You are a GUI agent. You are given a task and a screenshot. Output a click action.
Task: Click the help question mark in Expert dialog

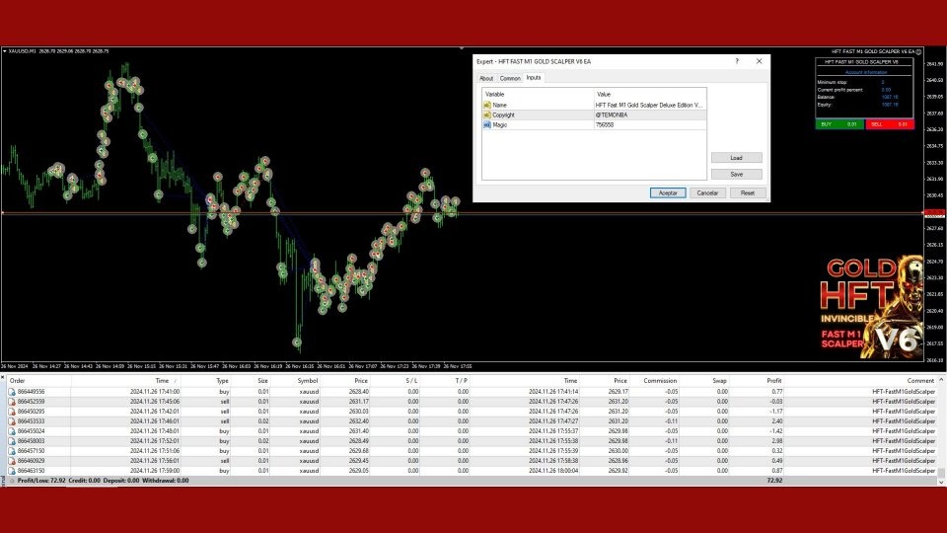coord(736,61)
